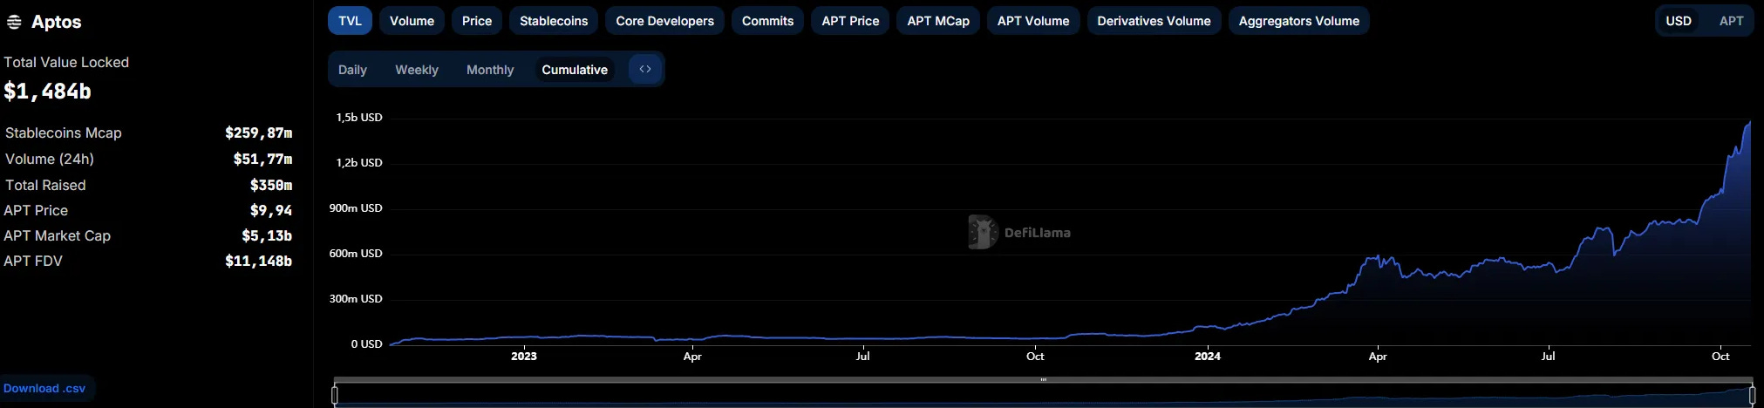Screen dimensions: 1764x408
Task: Toggle the Volume chart metric
Action: click(412, 21)
